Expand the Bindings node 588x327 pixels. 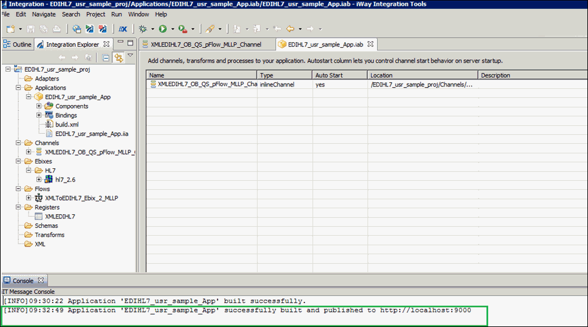click(x=39, y=115)
